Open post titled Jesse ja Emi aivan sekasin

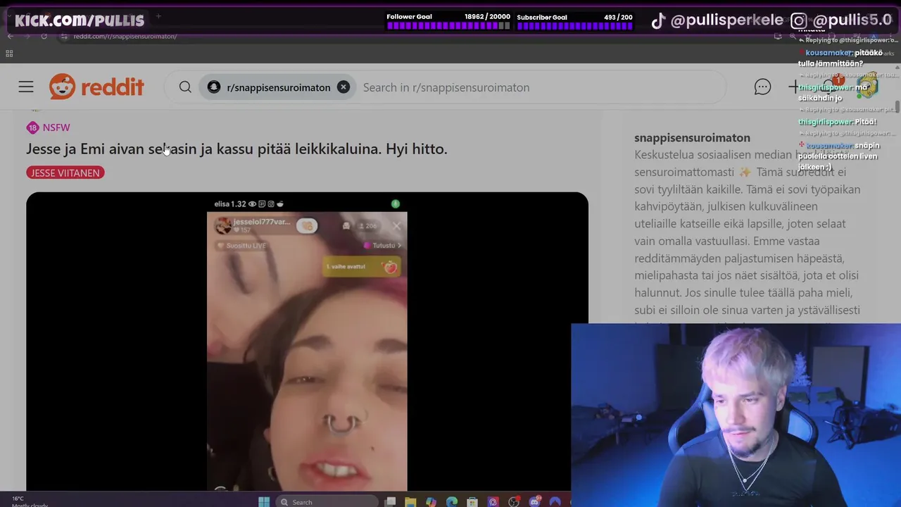(x=237, y=149)
